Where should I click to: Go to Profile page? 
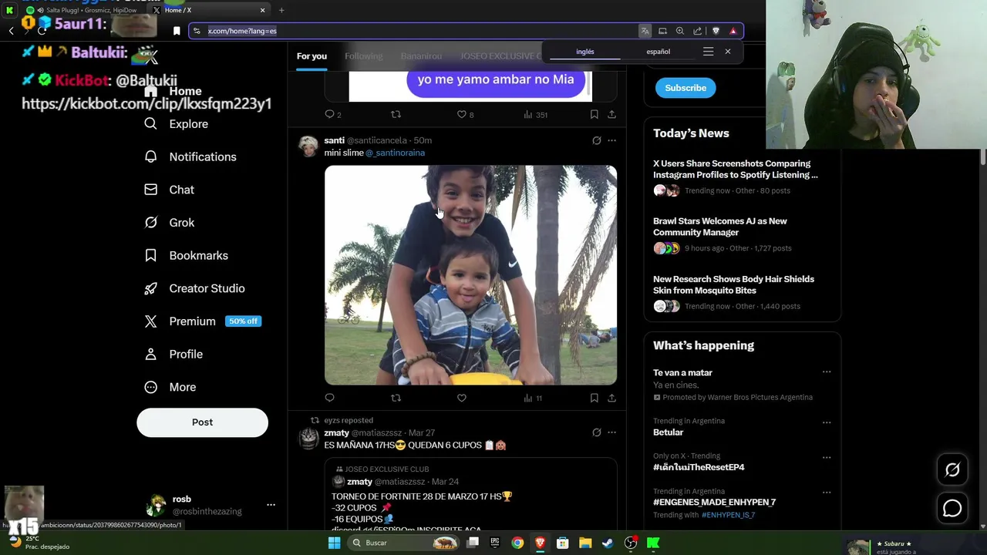pos(174,354)
